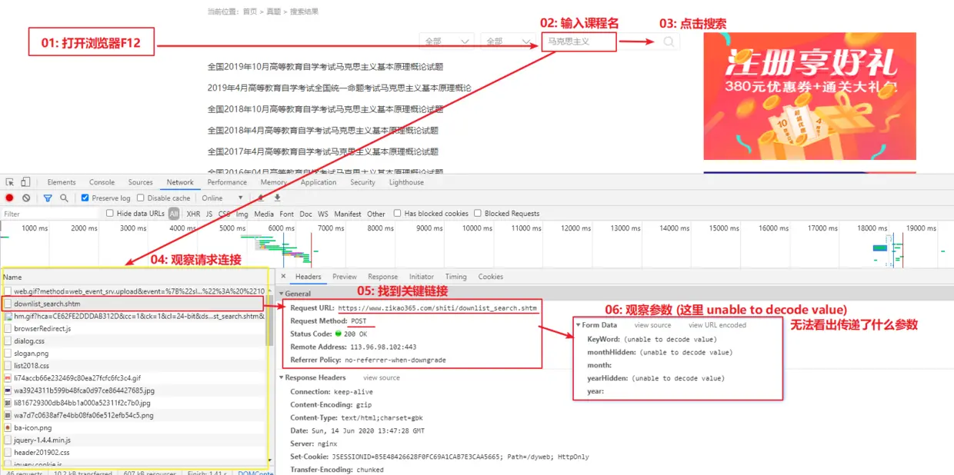Click the page's search magnifier icon
The width and height of the screenshot is (954, 475).
point(669,42)
